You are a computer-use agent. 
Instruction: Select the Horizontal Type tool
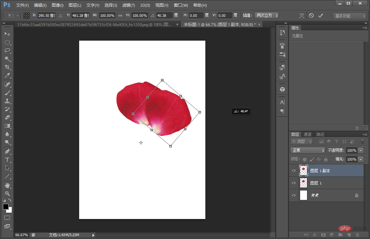coord(7,160)
